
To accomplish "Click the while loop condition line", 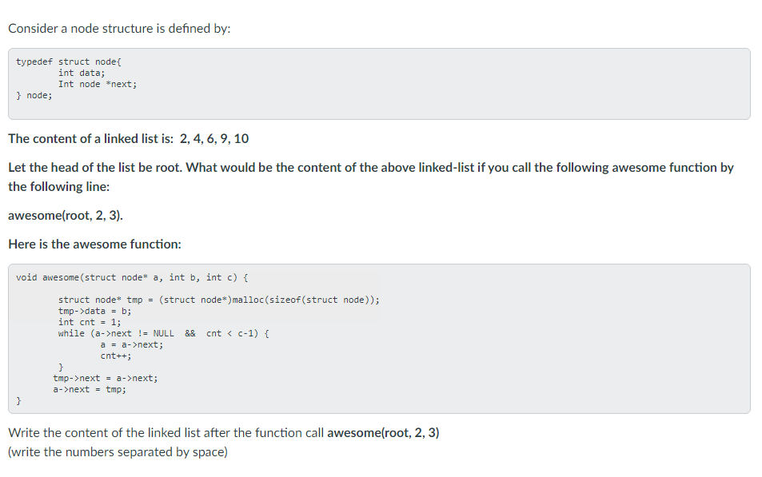I will pos(164,333).
